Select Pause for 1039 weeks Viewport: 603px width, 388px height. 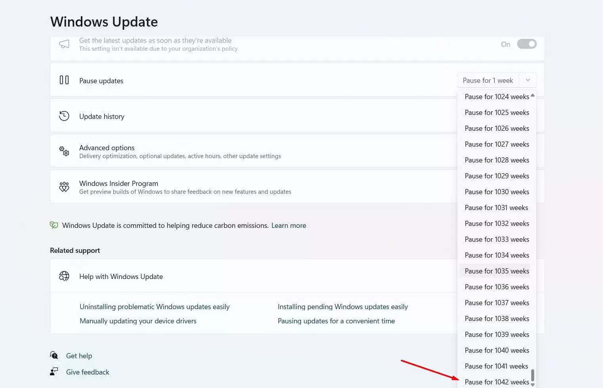pyautogui.click(x=497, y=334)
